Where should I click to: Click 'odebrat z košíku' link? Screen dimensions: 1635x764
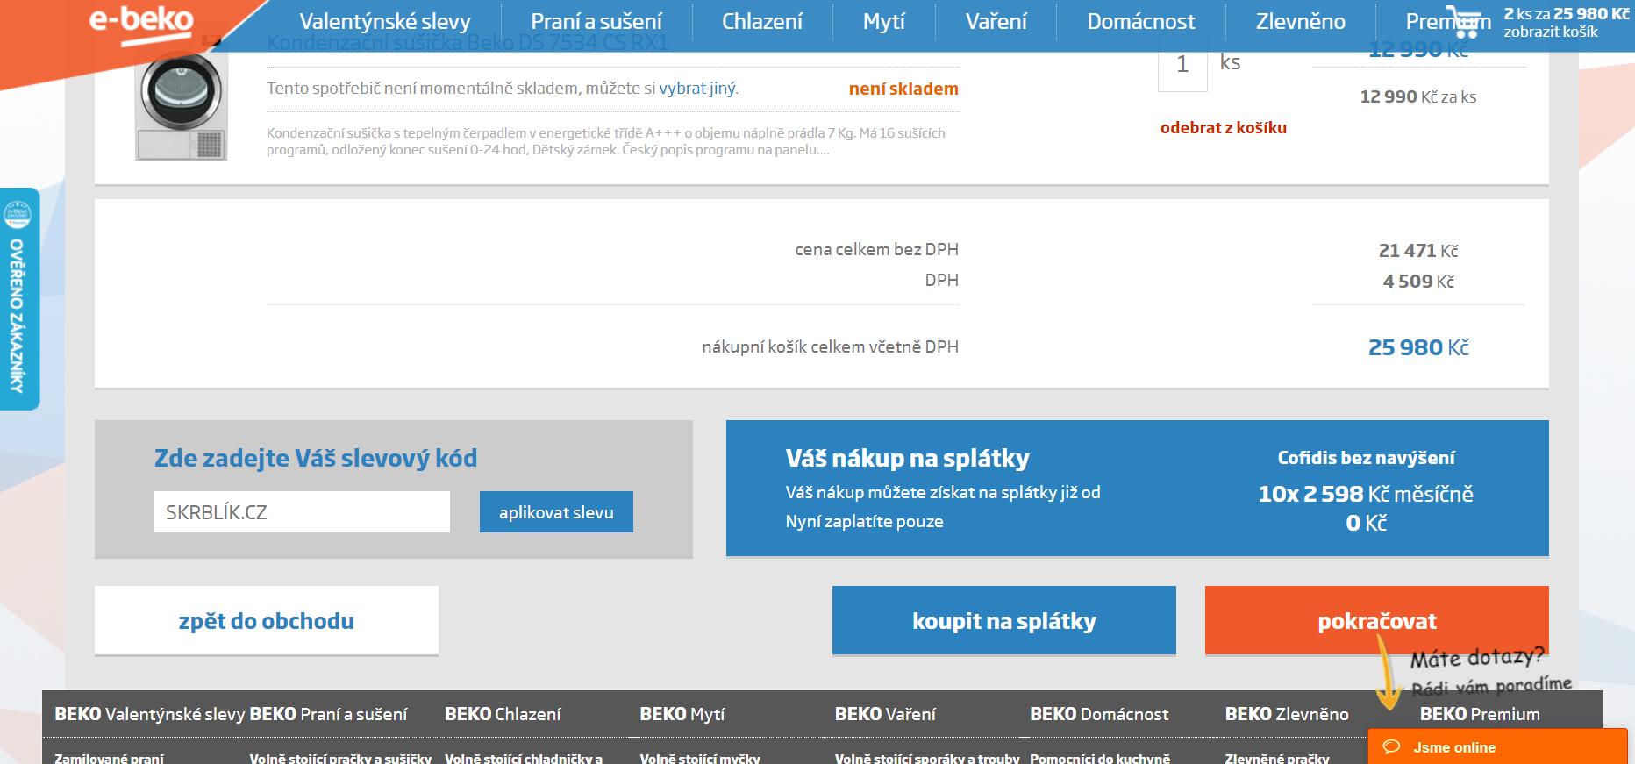(1224, 128)
